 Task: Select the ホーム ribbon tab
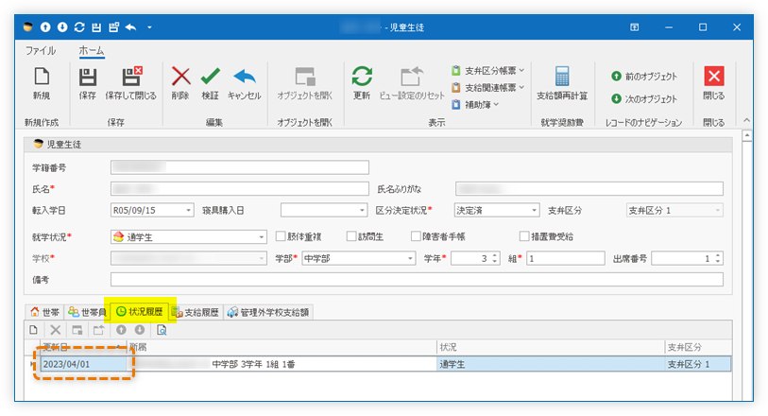click(x=92, y=50)
